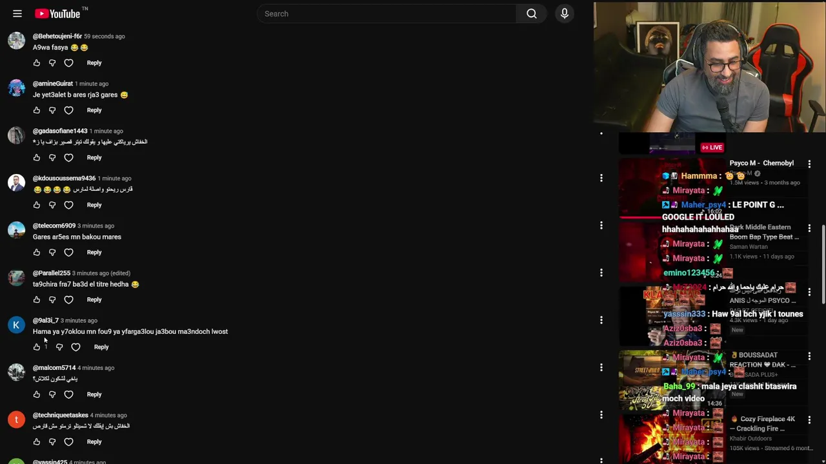The width and height of the screenshot is (826, 464).
Task: Open options menu for @Parallel255 comment
Action: point(601,273)
